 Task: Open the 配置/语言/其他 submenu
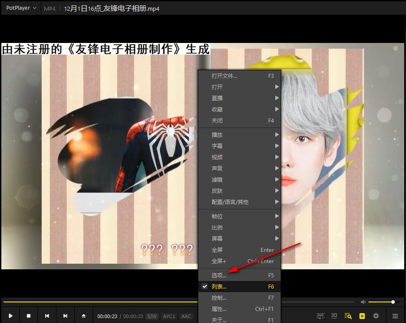click(239, 202)
